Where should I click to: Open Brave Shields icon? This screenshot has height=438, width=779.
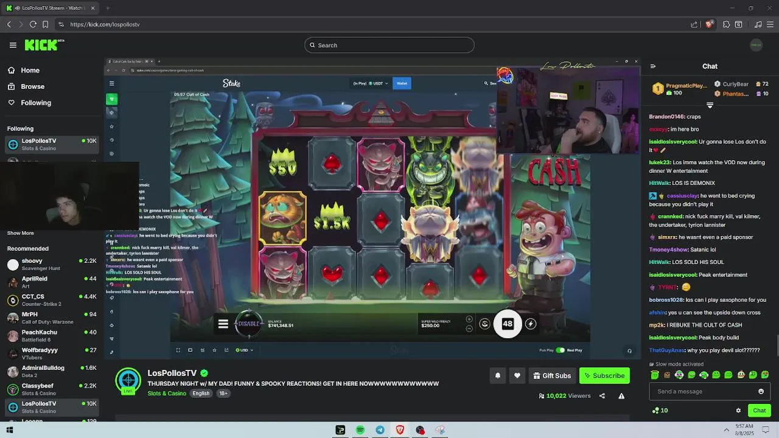pos(708,24)
